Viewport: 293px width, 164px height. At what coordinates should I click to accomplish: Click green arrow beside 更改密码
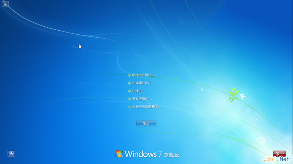point(130,99)
